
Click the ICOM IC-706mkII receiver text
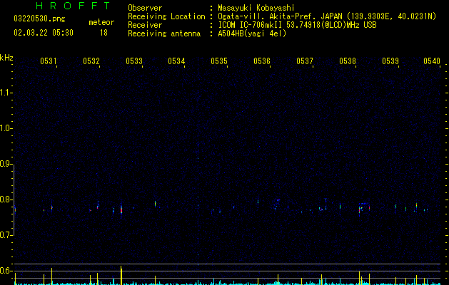click(297, 25)
